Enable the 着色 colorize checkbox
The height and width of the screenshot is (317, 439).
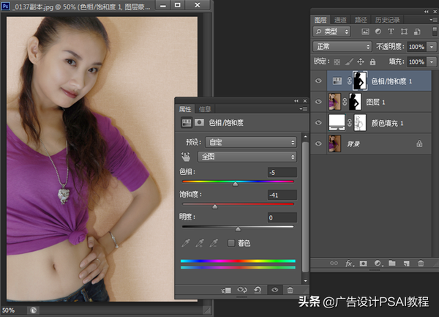coord(232,242)
